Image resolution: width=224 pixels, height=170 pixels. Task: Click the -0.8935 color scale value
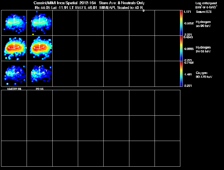(188, 49)
